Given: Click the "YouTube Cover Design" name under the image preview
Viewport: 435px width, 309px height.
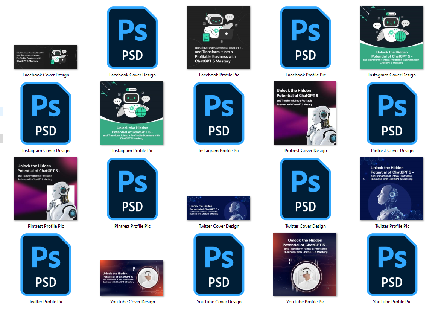Looking at the screenshot, I should coord(132,302).
